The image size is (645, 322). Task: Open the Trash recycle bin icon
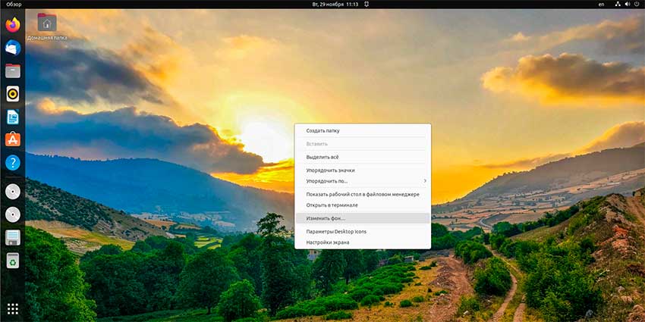pyautogui.click(x=12, y=261)
